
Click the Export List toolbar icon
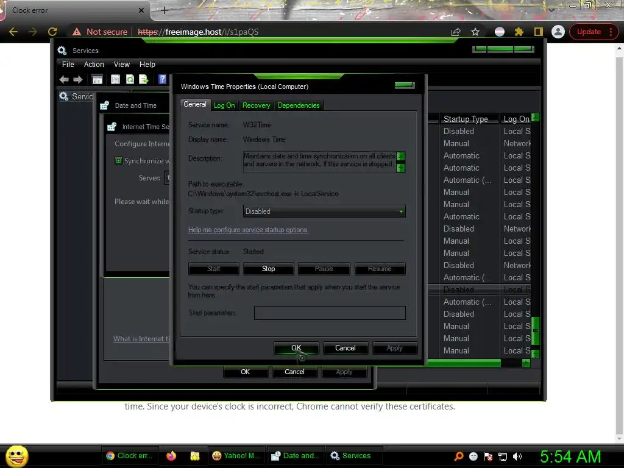click(144, 80)
